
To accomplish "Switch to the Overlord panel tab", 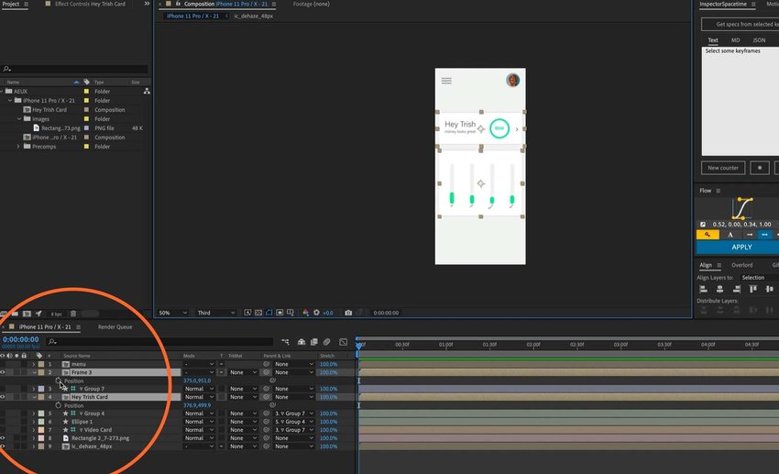I will point(741,265).
